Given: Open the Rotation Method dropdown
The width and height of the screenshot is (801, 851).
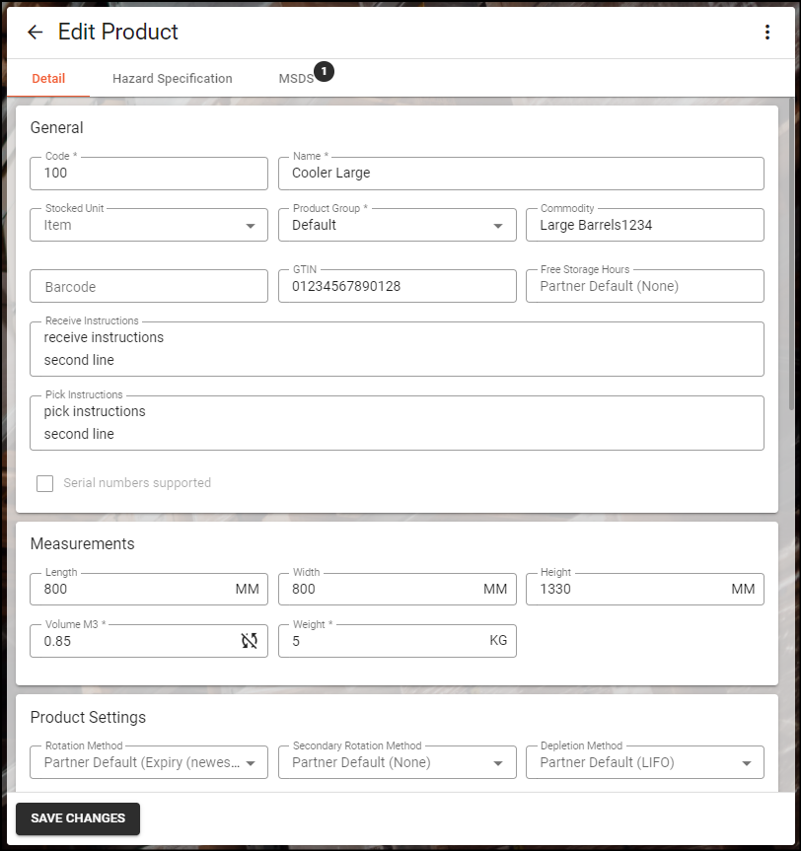Looking at the screenshot, I should [x=149, y=762].
